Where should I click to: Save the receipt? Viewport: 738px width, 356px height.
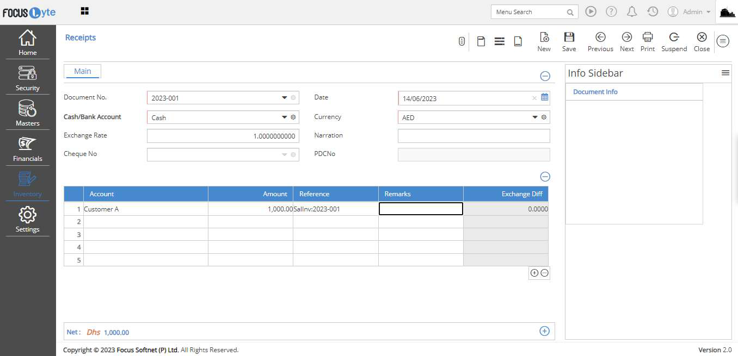(x=569, y=41)
